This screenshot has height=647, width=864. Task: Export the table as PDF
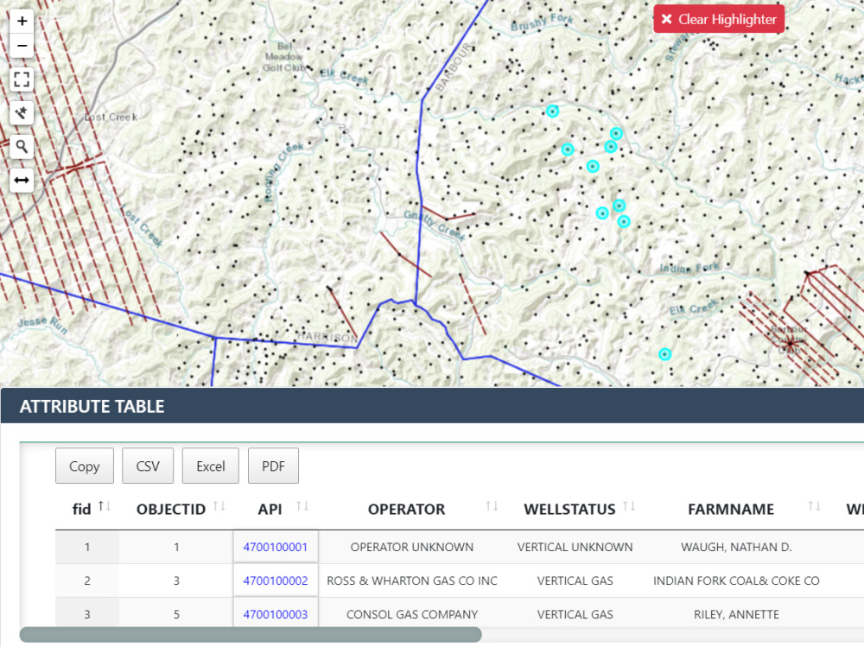273,466
